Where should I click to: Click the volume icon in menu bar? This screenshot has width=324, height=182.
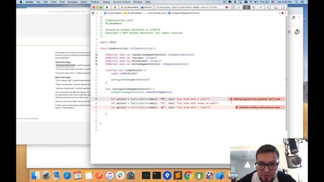[256, 2]
